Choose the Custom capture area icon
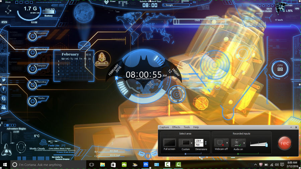301x169 pixels. click(186, 143)
